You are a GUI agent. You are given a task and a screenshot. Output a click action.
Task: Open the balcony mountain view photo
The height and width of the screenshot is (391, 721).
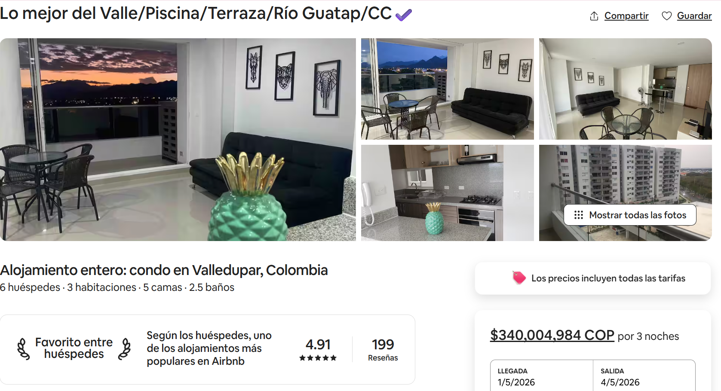point(448,89)
